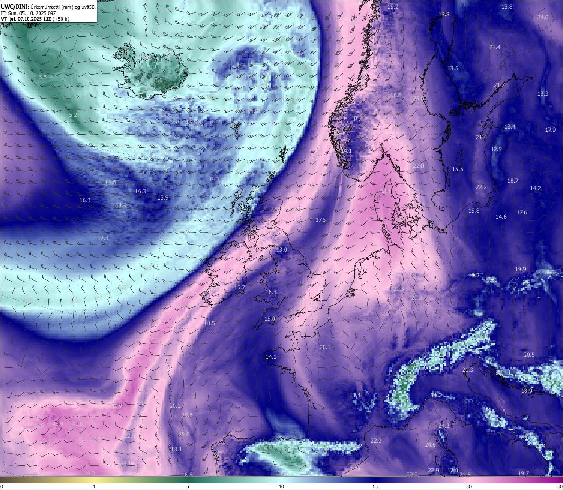Click the 11.2 value on the map

pos(436,395)
